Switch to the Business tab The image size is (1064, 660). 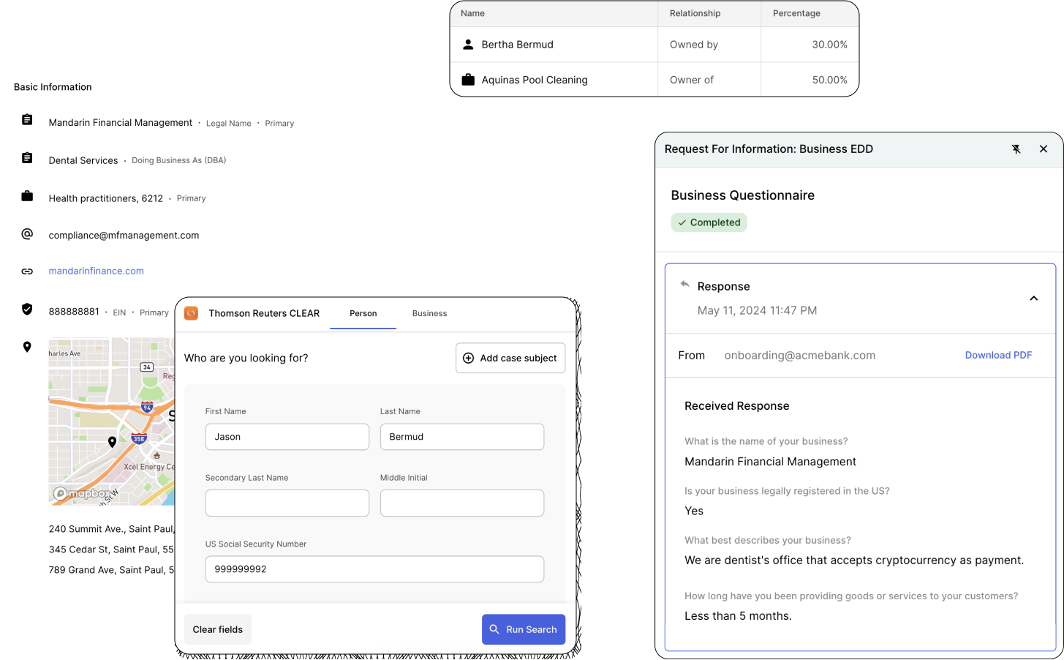429,313
